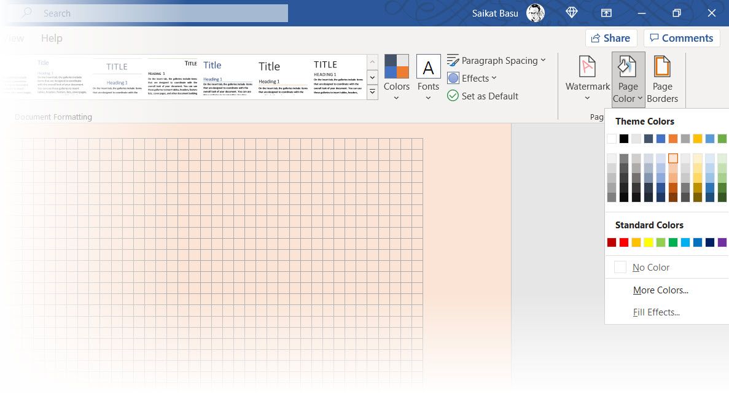Click the Page Color icon
The height and width of the screenshot is (394, 729).
point(627,68)
